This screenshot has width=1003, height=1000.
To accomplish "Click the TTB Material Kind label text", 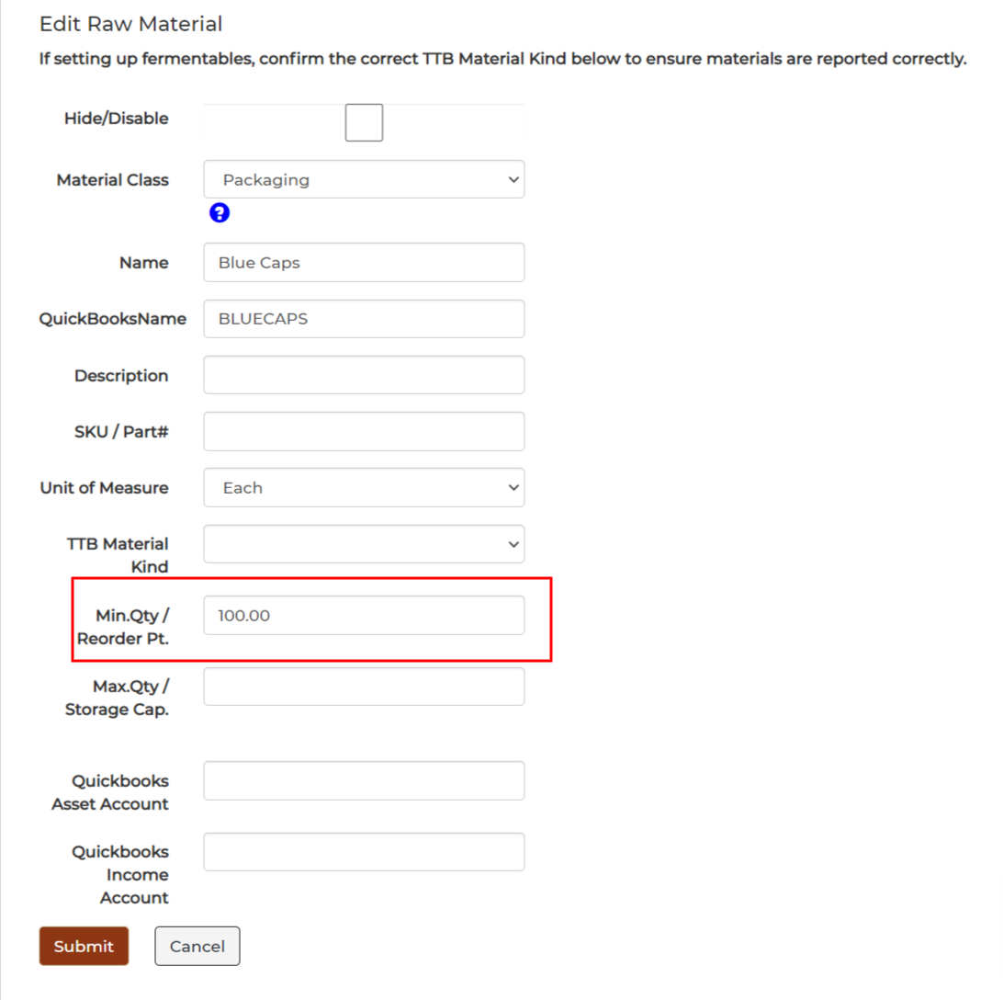I will (x=118, y=555).
